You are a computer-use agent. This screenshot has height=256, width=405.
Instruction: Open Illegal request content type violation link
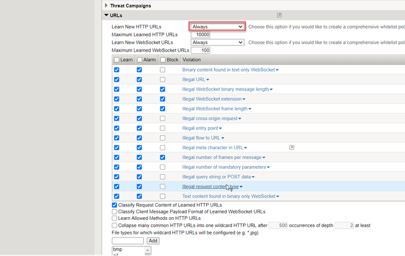pos(210,186)
